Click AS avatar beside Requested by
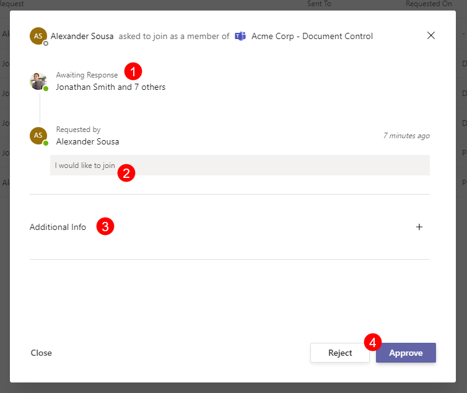 coord(38,136)
